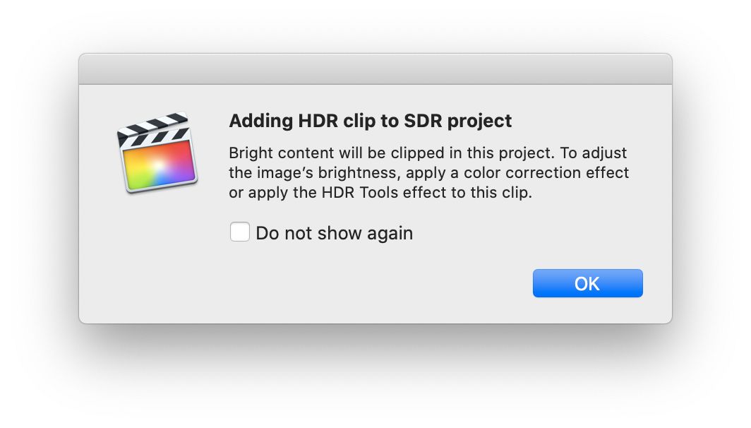Confirm the dialog with the OK button
The height and width of the screenshot is (428, 751).
click(588, 283)
